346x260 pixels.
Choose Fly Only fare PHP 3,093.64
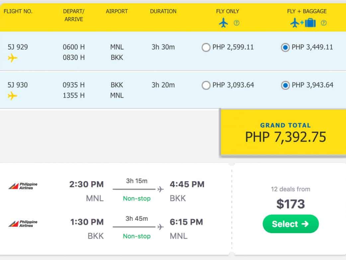pos(206,85)
